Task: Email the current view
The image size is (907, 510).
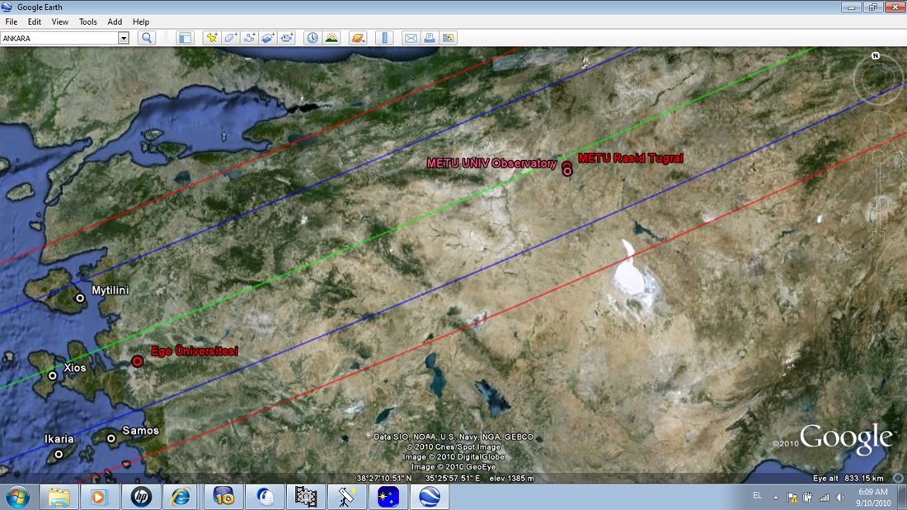Action: pyautogui.click(x=410, y=38)
